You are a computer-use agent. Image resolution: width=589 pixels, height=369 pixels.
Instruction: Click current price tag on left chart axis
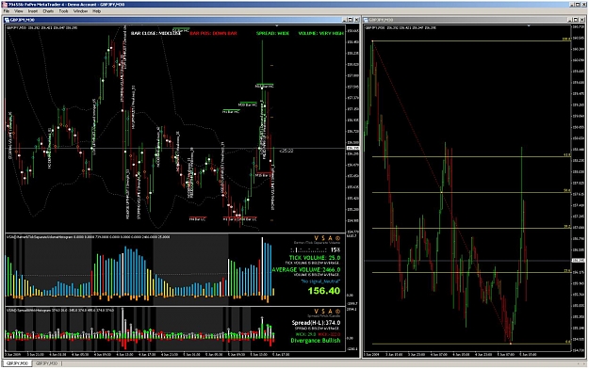(352, 149)
